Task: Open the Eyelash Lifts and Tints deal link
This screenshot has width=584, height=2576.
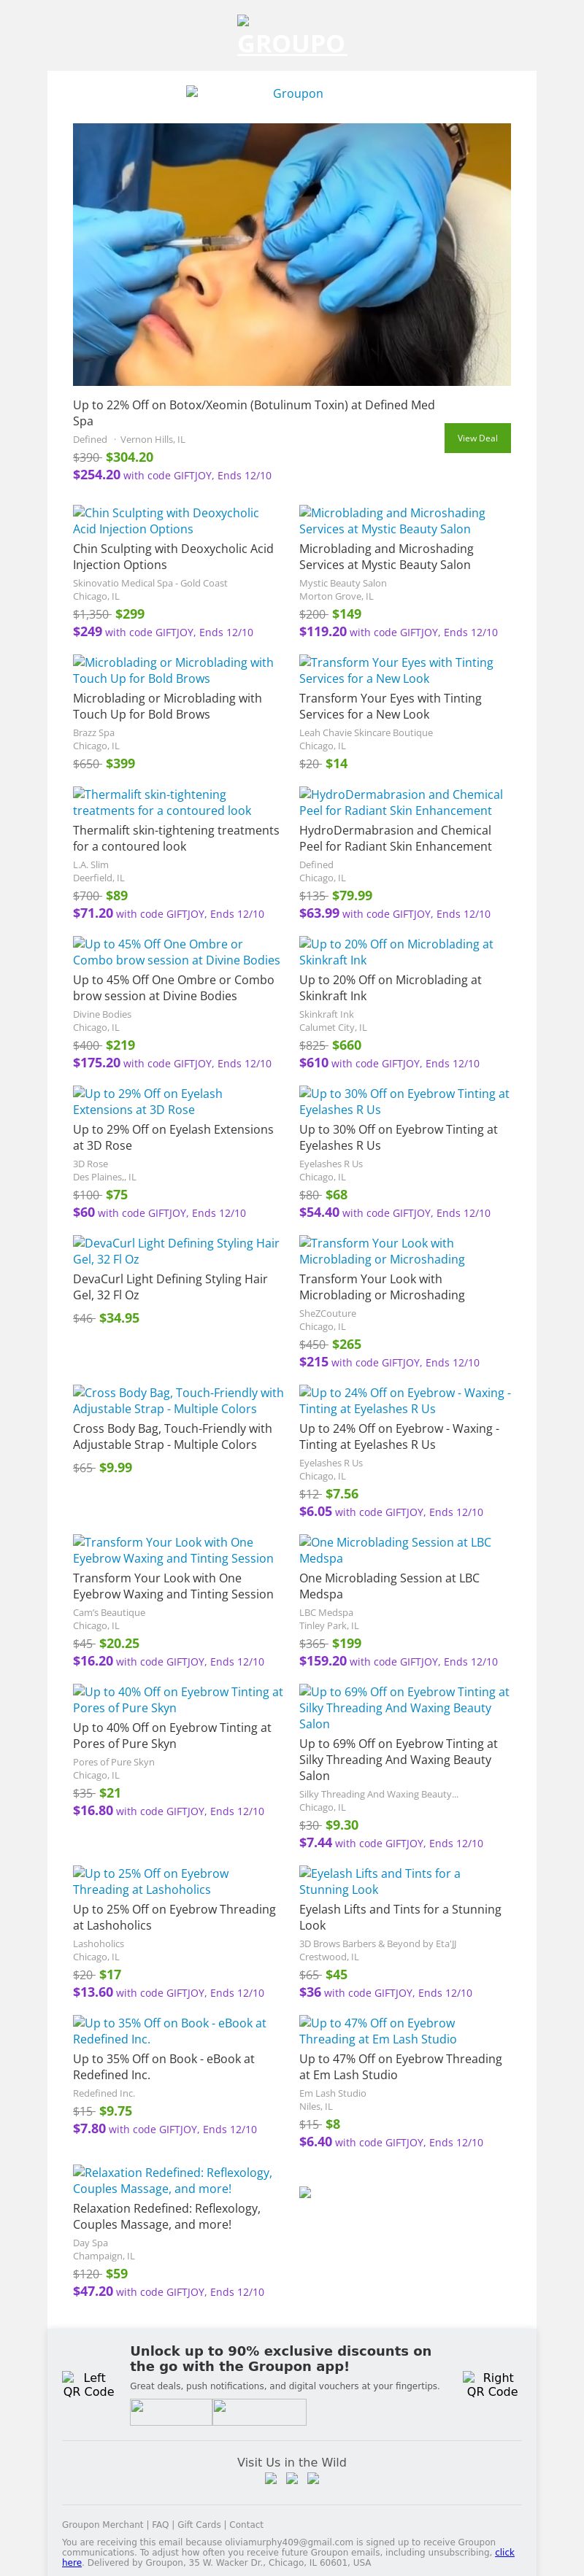Action: tap(379, 1881)
